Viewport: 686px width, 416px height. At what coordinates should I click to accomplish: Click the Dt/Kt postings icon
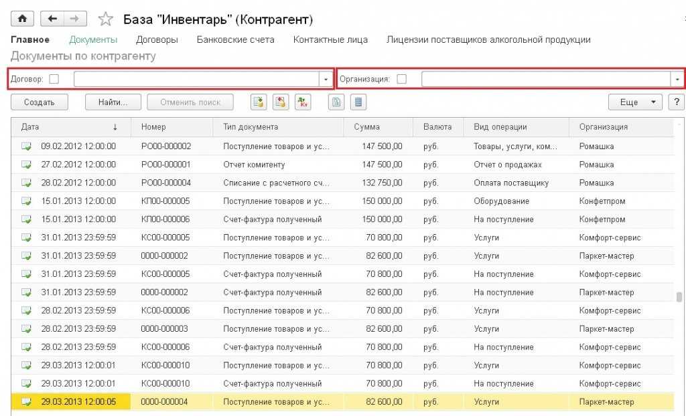click(303, 102)
